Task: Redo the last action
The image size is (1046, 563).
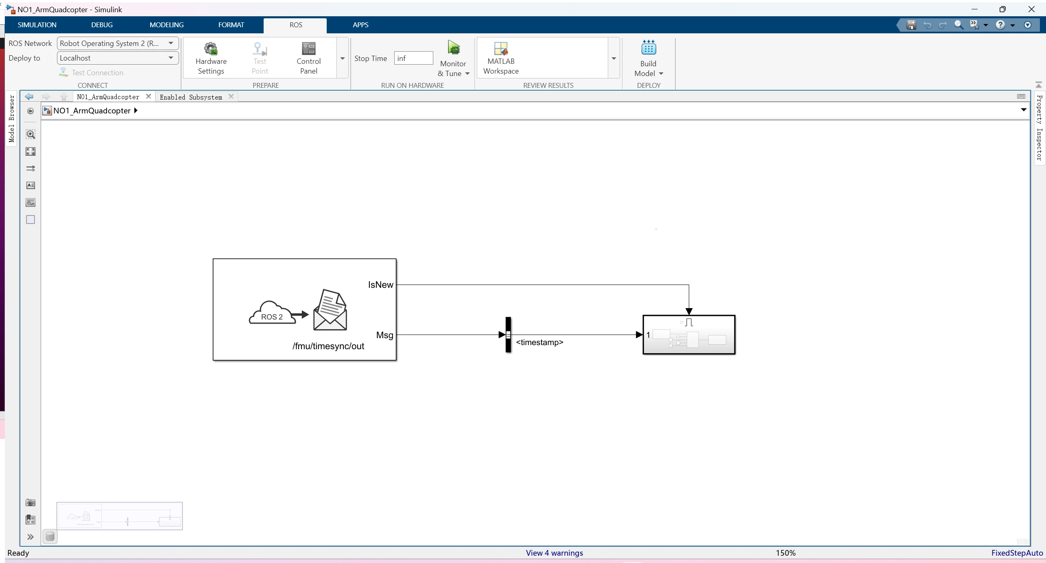Action: tap(943, 25)
